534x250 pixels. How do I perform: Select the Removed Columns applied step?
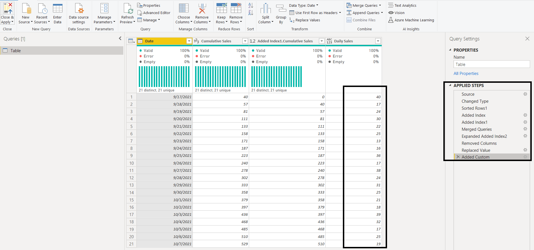479,143
